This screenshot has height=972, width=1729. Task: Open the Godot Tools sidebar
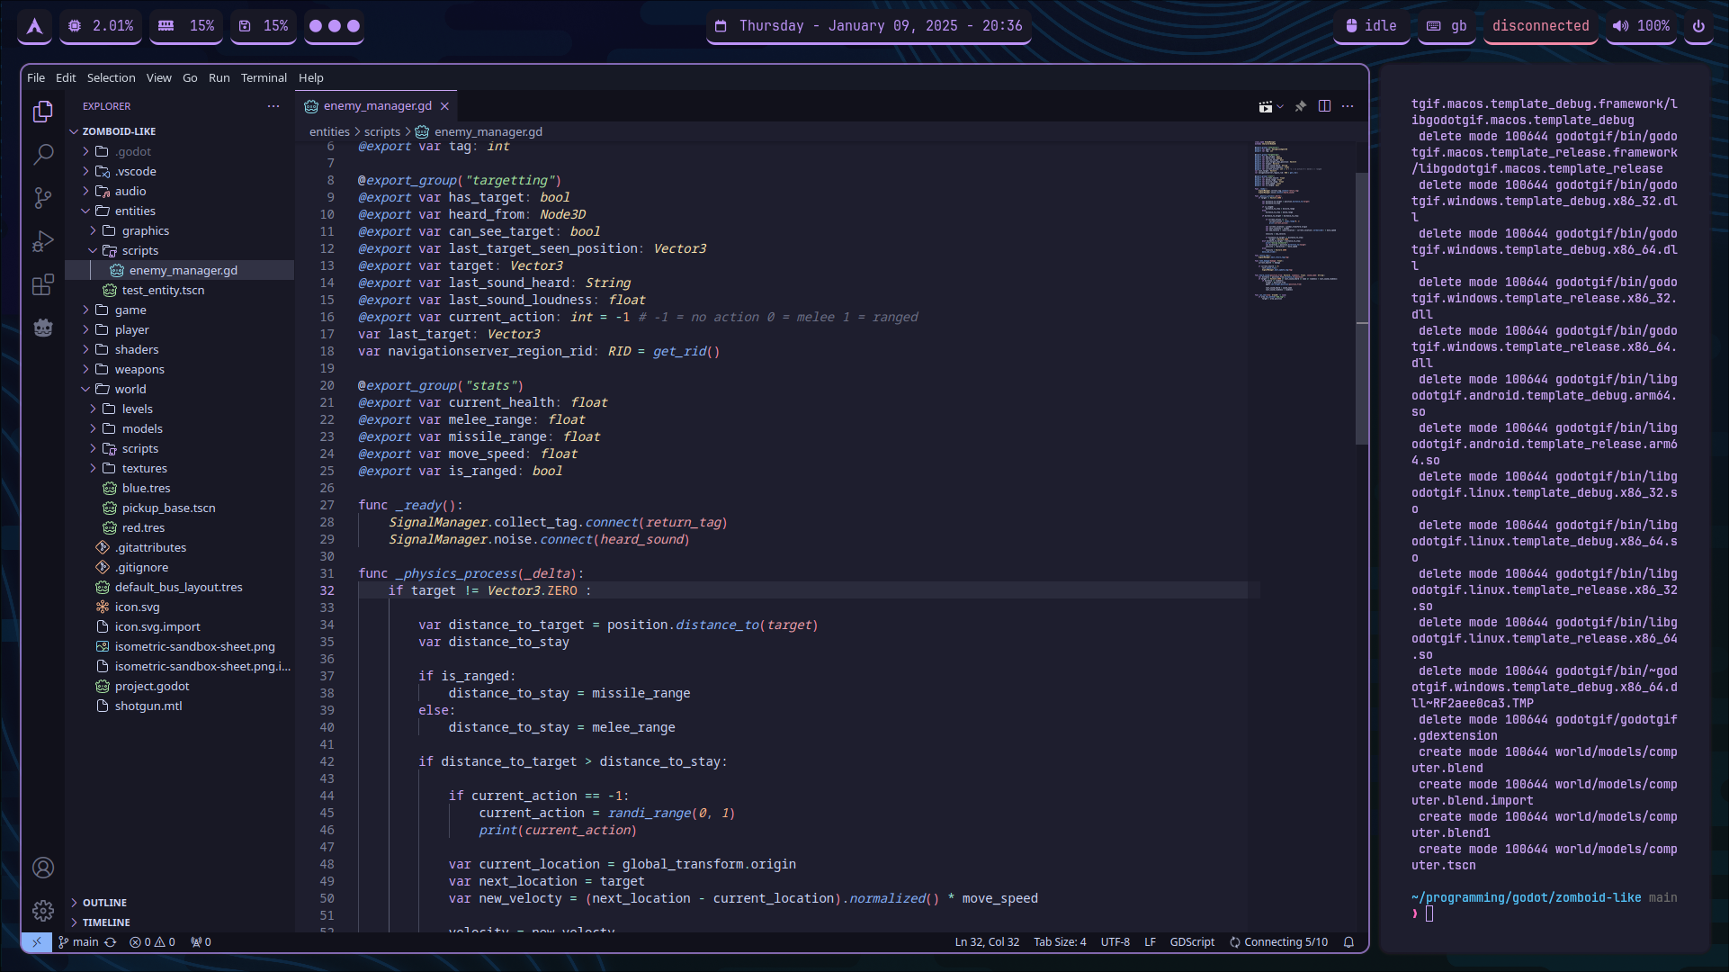click(x=43, y=328)
